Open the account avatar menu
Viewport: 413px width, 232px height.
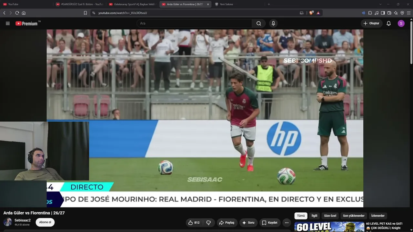[401, 24]
